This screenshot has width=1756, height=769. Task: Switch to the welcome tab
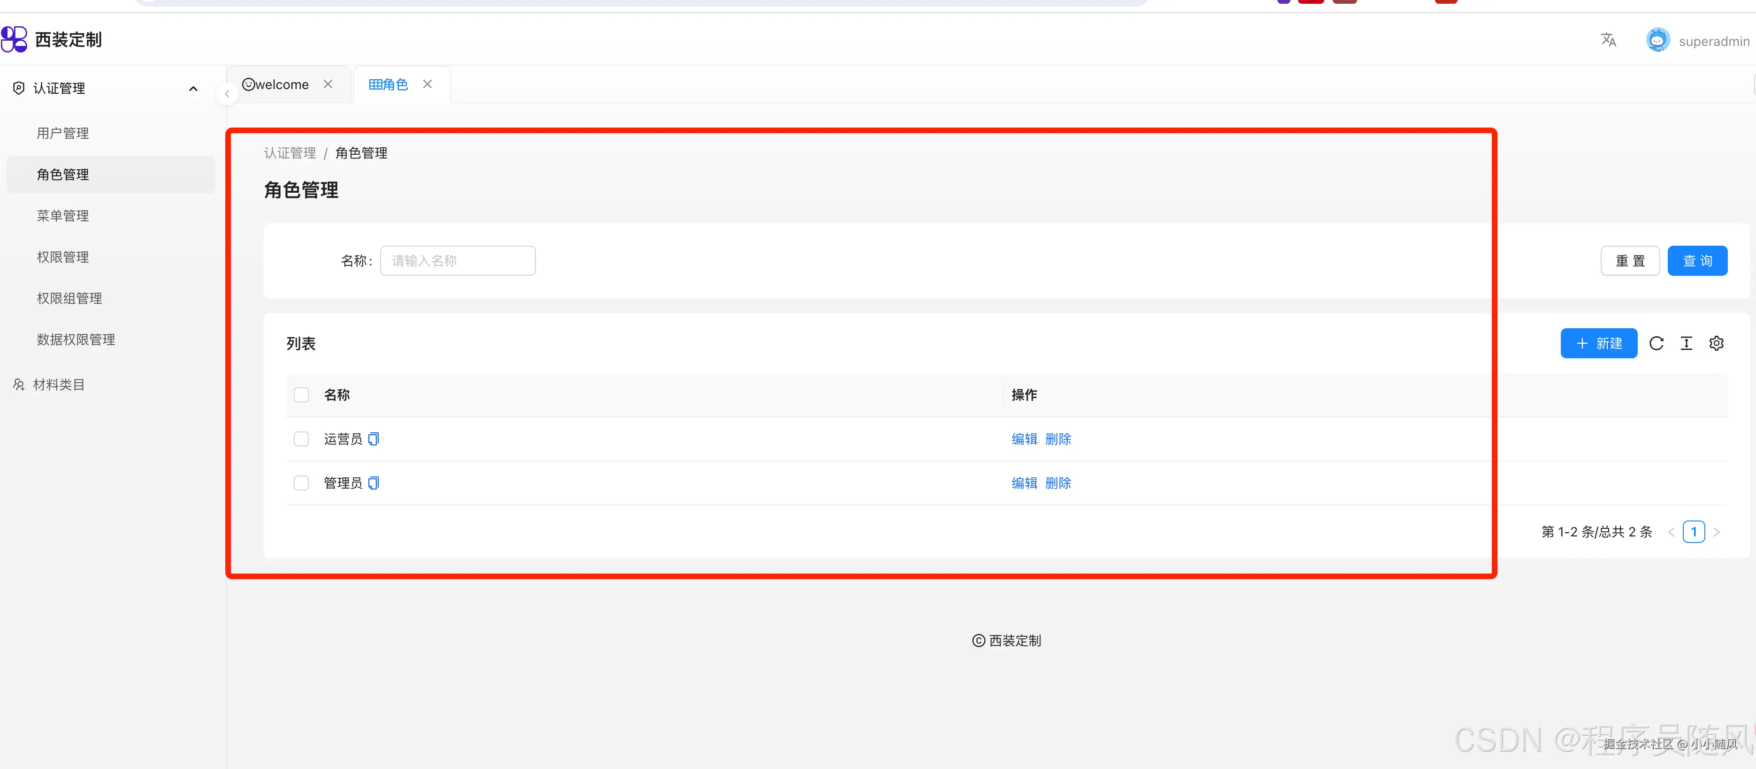[276, 84]
